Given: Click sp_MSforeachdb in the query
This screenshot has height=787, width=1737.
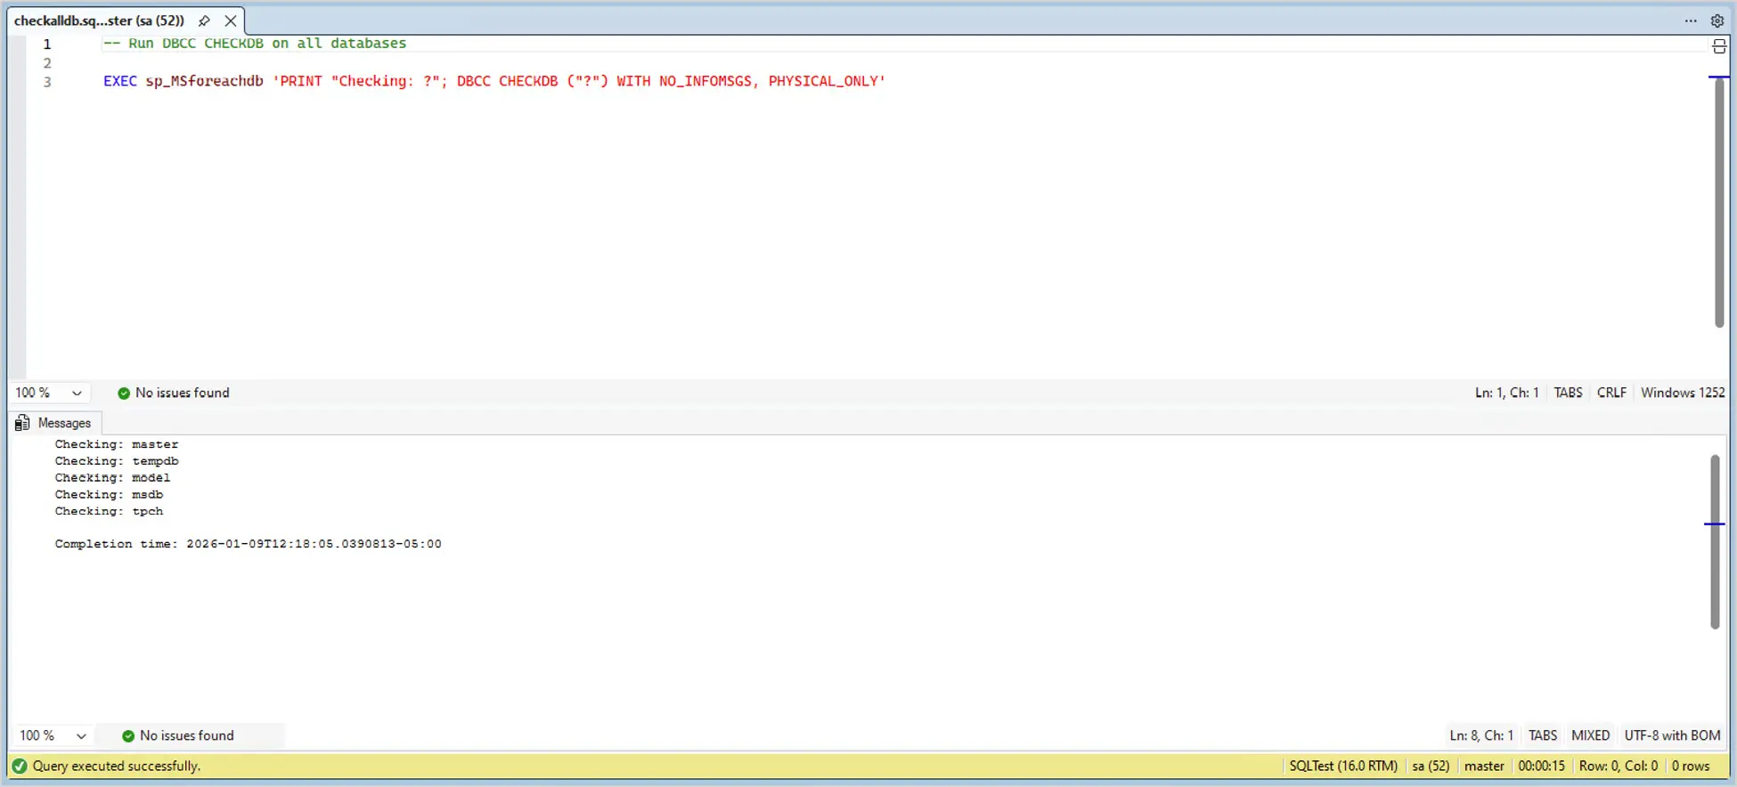Looking at the screenshot, I should (204, 81).
